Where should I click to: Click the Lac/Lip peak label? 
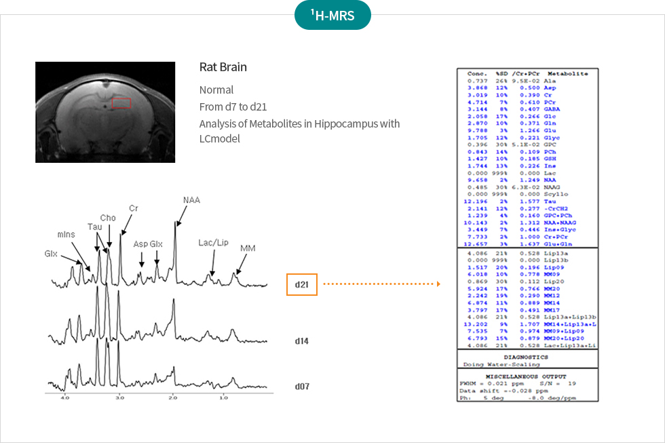tap(211, 242)
